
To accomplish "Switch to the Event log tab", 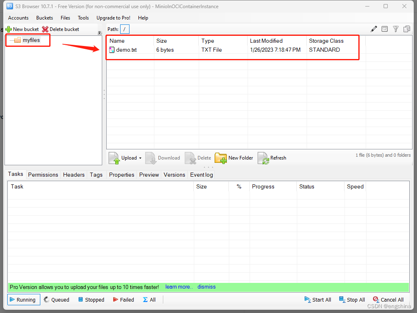I will click(x=201, y=175).
